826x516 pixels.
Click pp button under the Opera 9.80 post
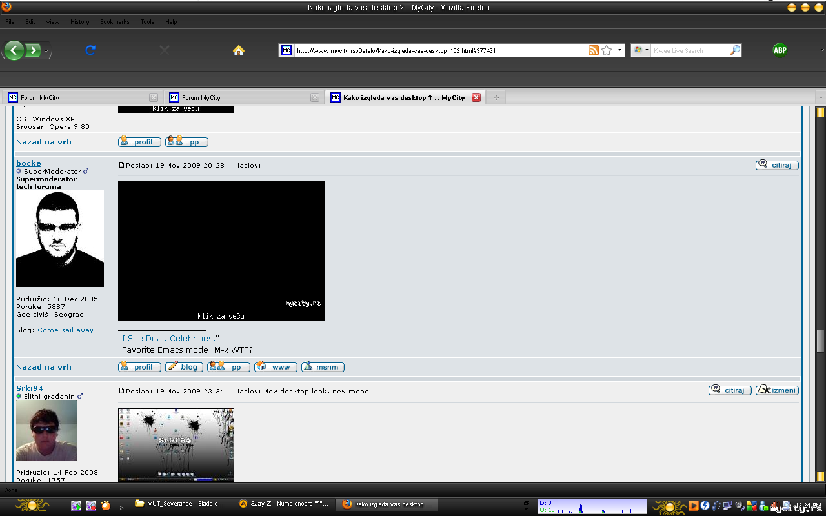186,142
